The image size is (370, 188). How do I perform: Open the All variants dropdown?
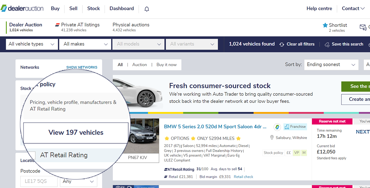[192, 44]
